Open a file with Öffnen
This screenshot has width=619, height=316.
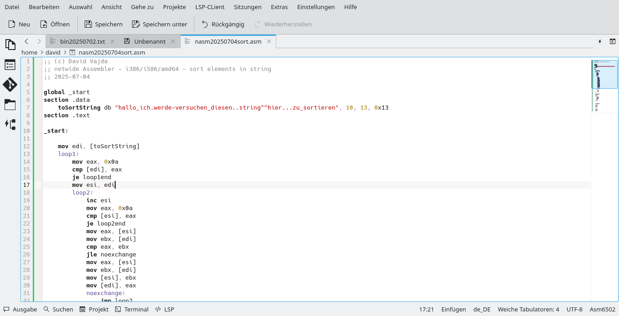(x=55, y=24)
